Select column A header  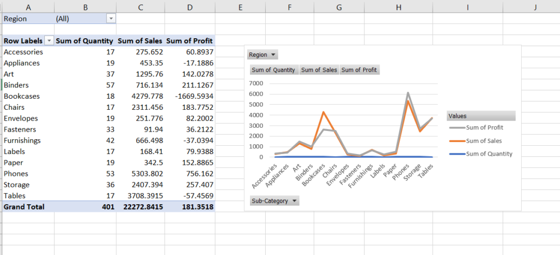click(28, 6)
